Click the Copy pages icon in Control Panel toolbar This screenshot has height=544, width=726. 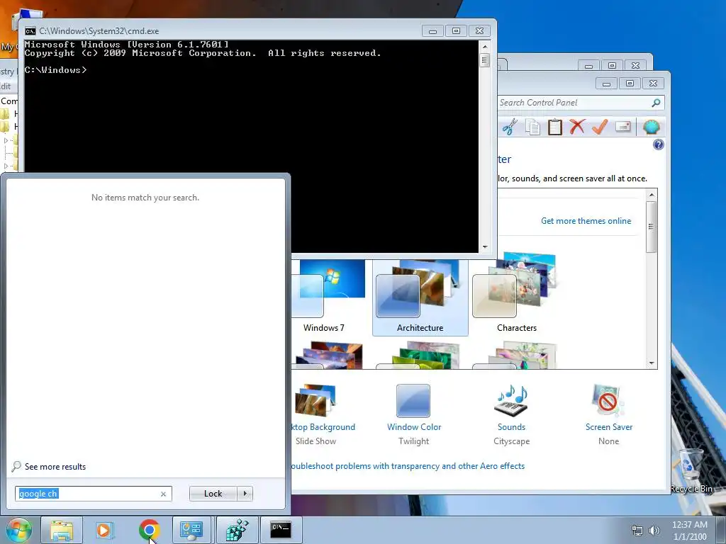(x=533, y=127)
